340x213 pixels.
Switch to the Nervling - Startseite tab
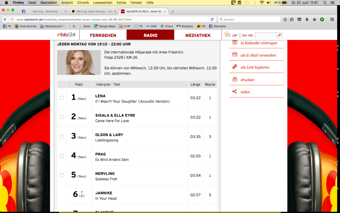point(45,11)
